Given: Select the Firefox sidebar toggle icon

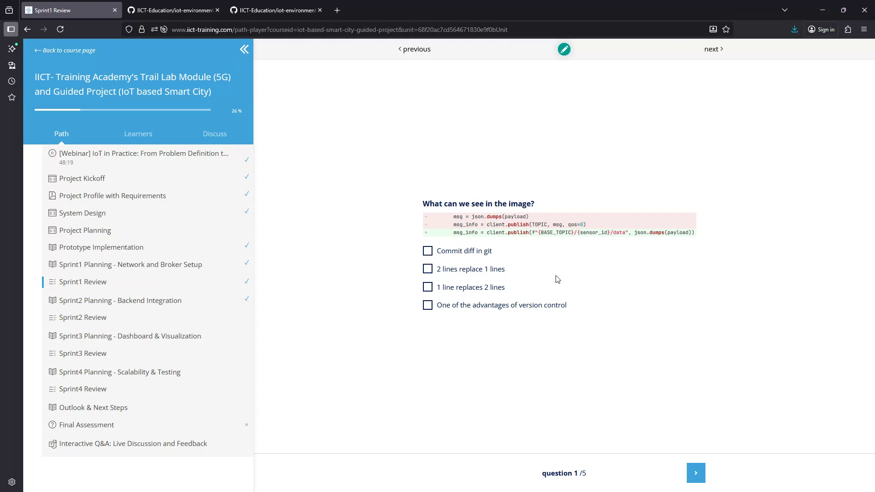Looking at the screenshot, I should (11, 29).
